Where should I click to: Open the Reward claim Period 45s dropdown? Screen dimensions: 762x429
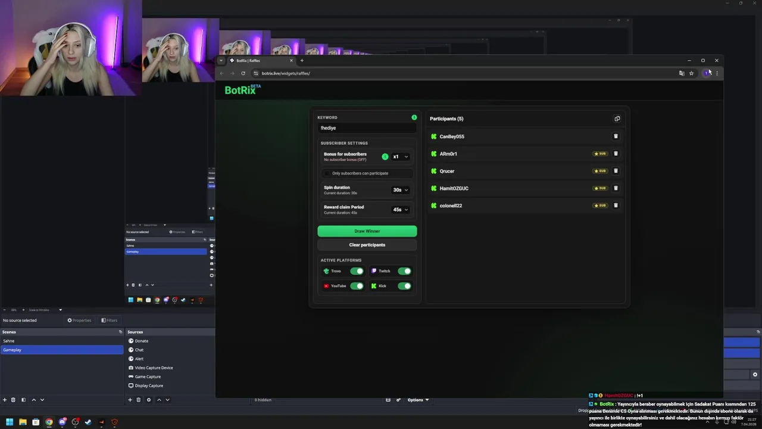tap(400, 210)
